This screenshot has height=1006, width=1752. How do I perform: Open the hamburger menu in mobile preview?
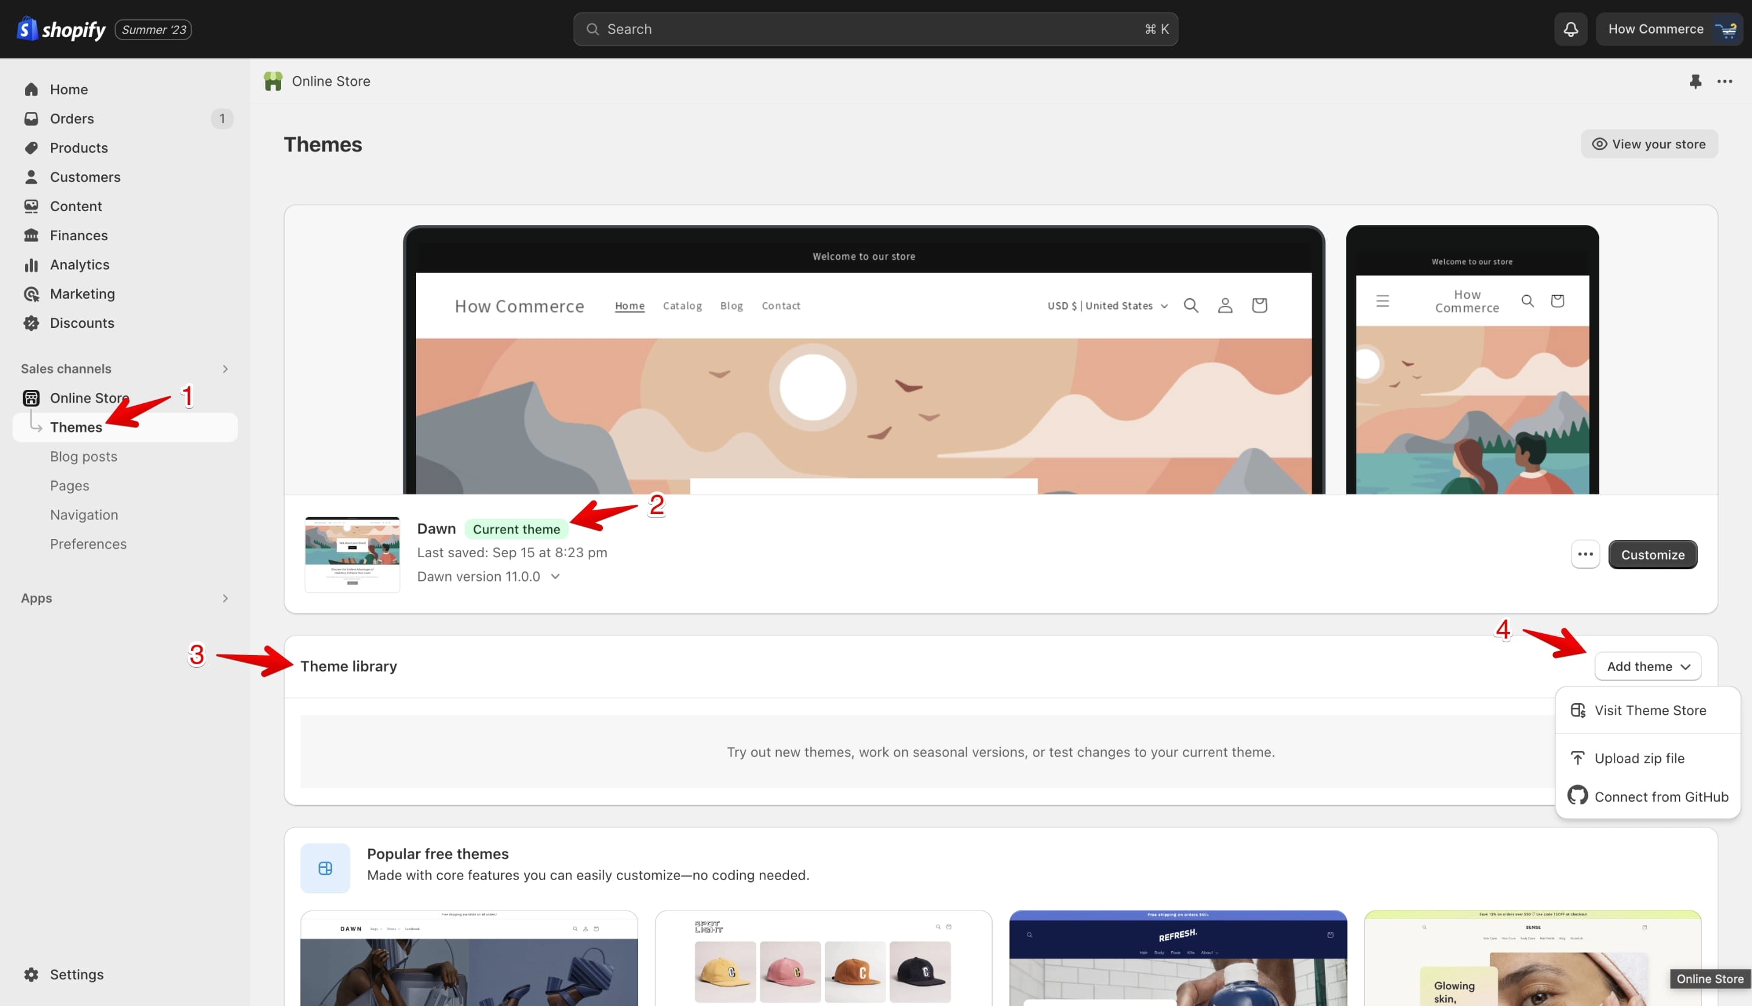(1382, 300)
